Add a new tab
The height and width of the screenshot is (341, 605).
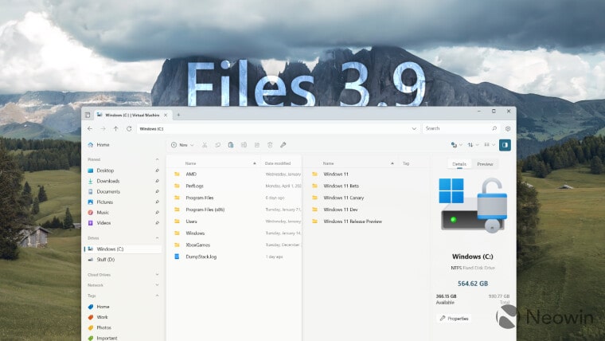tap(178, 115)
